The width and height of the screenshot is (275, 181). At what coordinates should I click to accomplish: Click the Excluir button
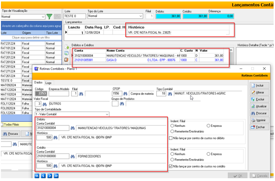(260, 99)
